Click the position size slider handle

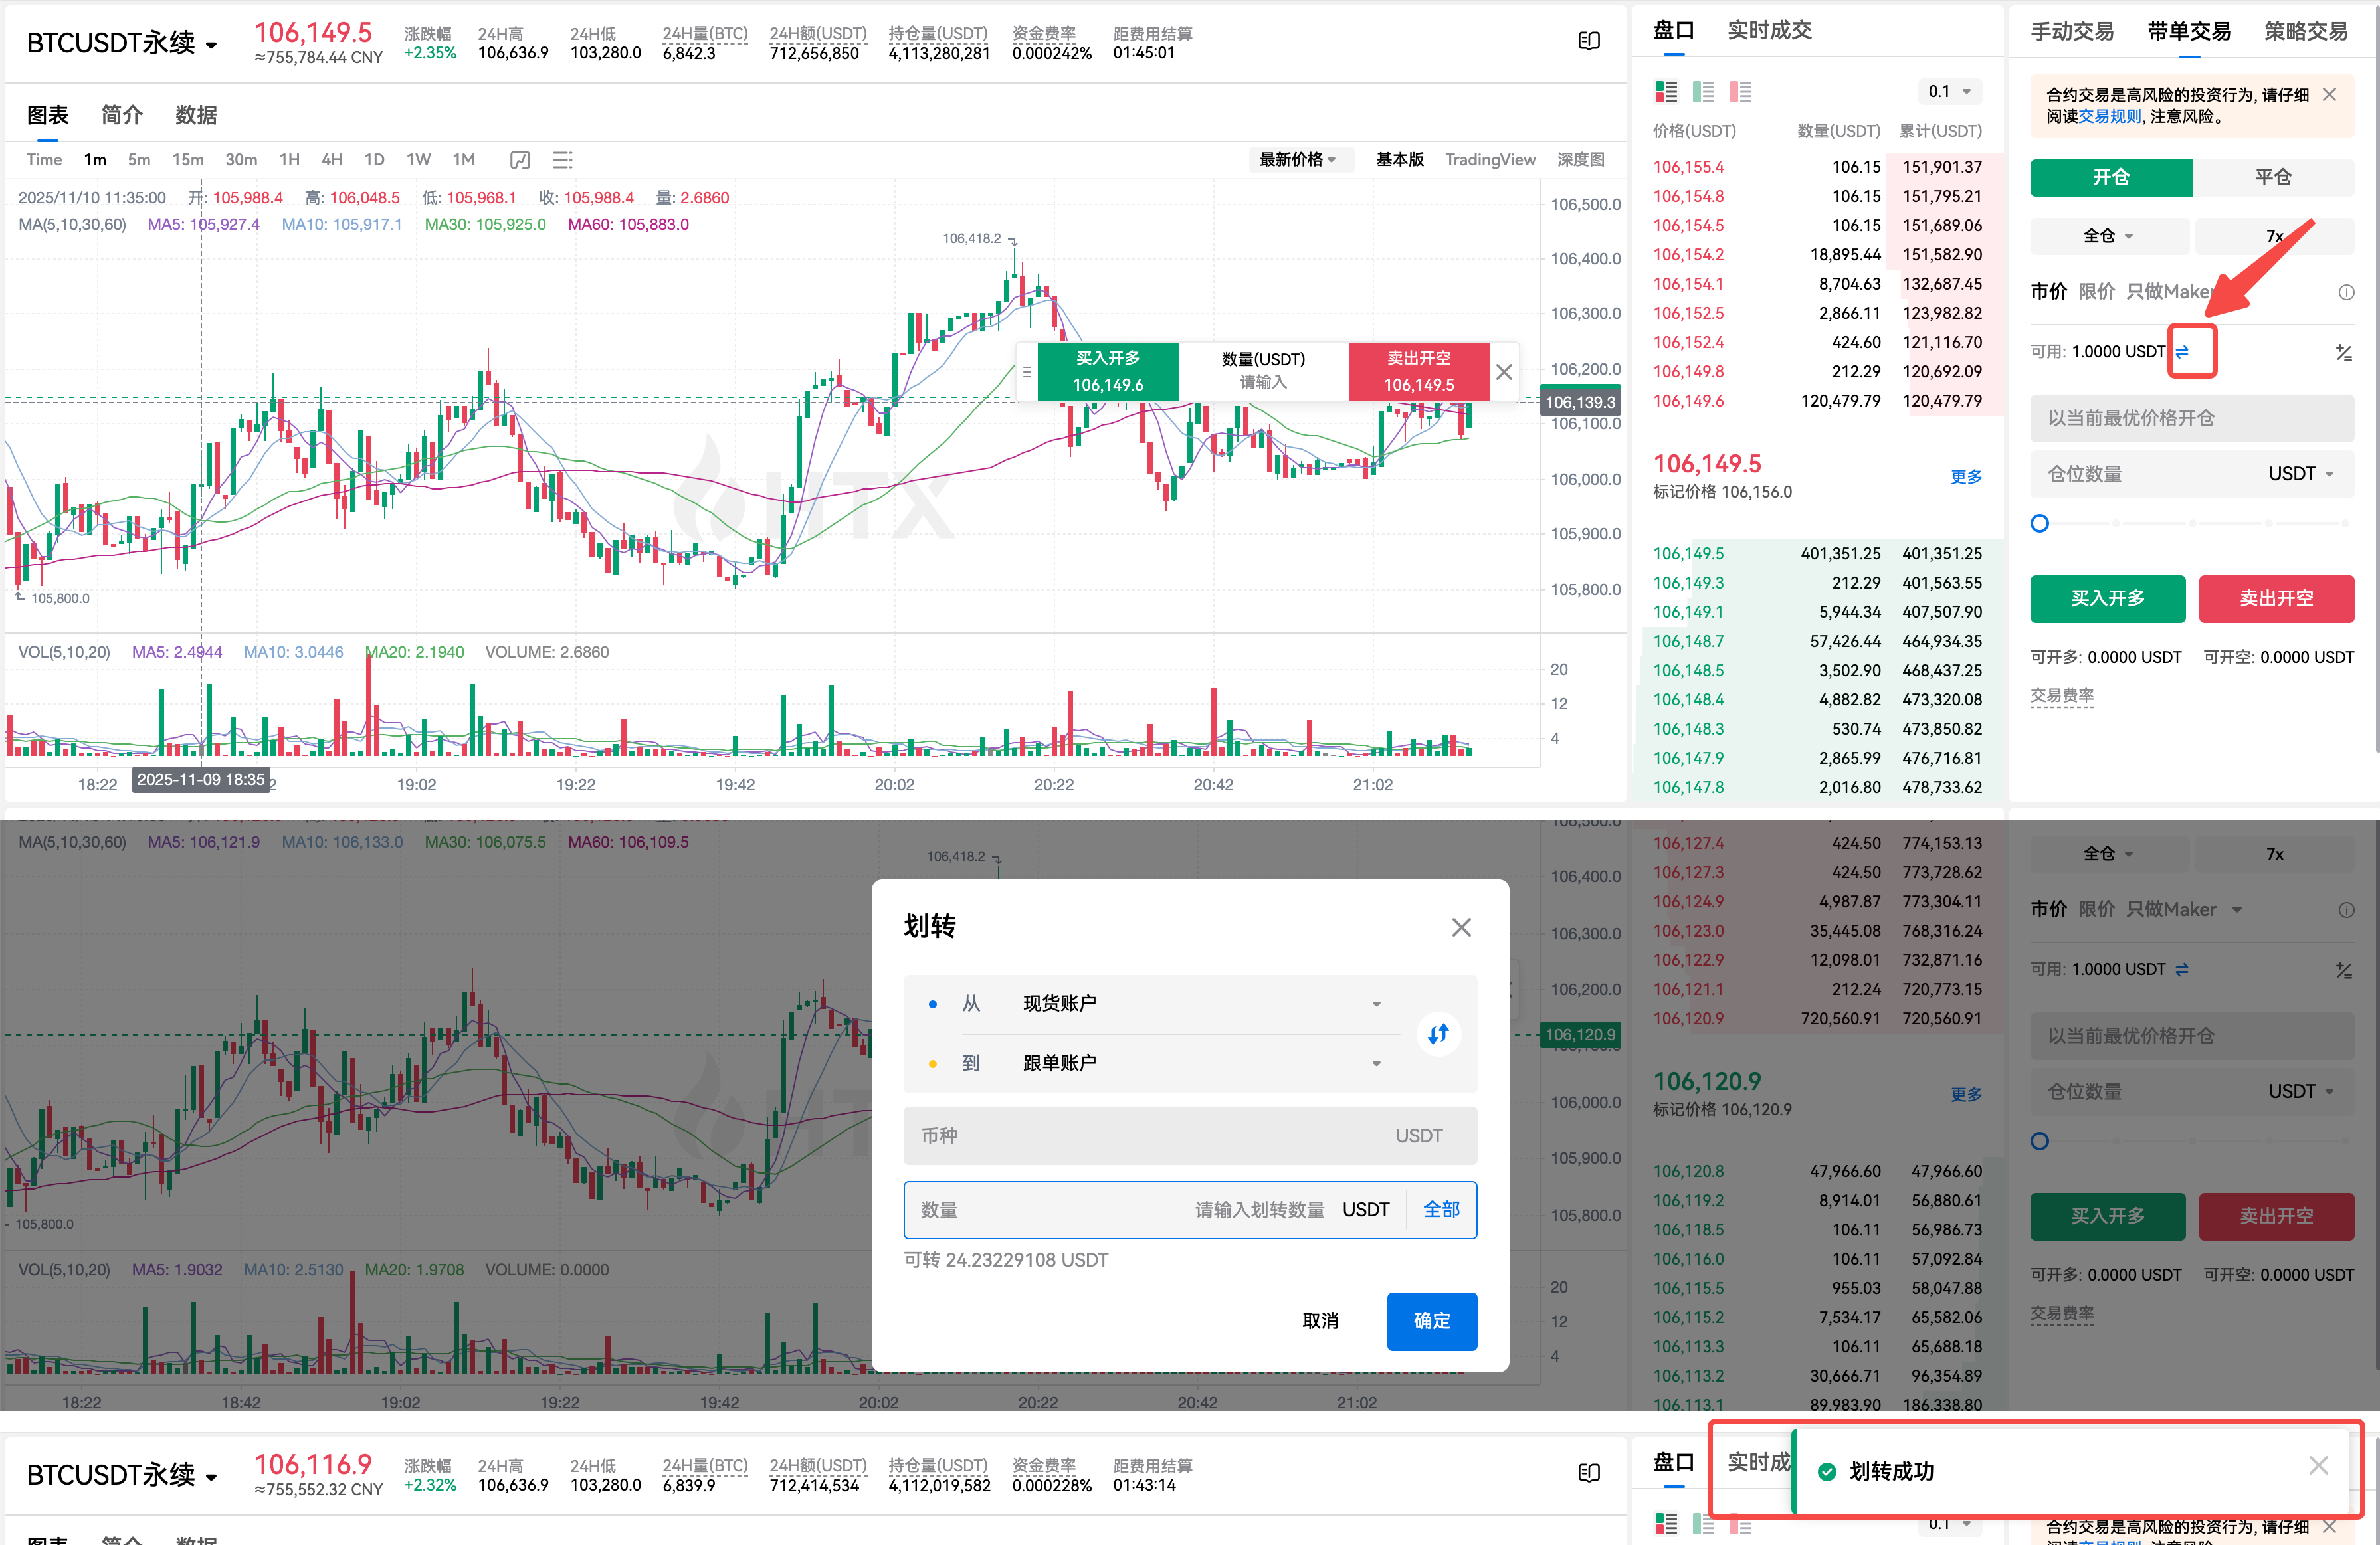coord(2040,523)
